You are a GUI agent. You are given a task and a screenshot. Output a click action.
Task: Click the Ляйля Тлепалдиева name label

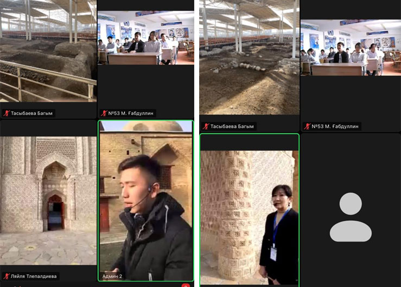tap(34, 276)
